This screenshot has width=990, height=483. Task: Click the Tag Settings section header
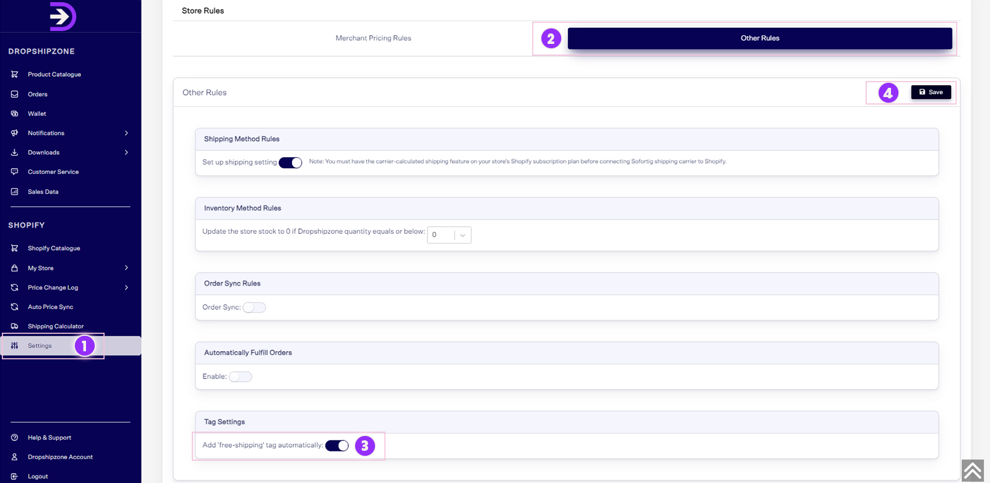(x=225, y=422)
